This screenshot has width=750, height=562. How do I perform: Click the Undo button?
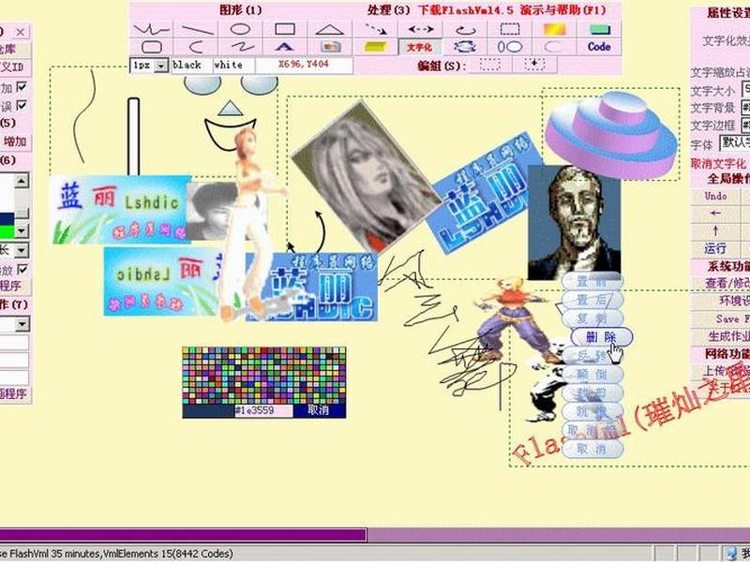coord(715,196)
